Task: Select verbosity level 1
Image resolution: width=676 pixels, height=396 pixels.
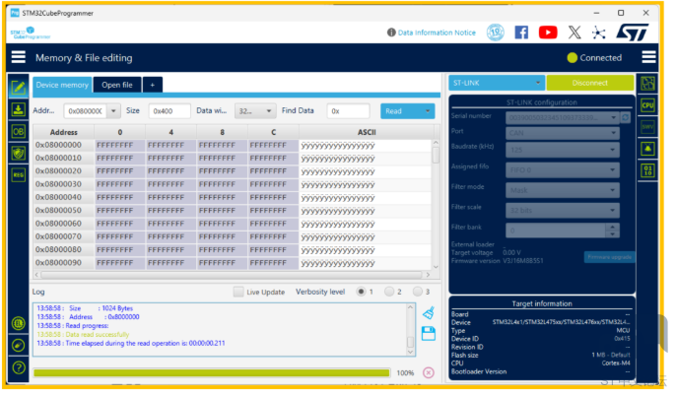Action: [x=361, y=292]
